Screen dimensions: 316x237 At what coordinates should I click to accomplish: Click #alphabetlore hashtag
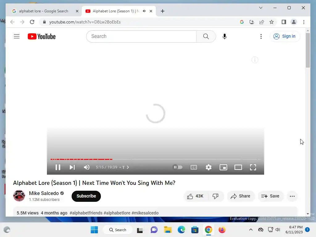117,213
